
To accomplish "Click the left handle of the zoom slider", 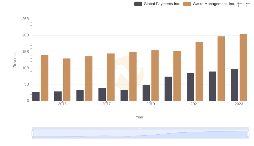I will [x=33, y=134].
